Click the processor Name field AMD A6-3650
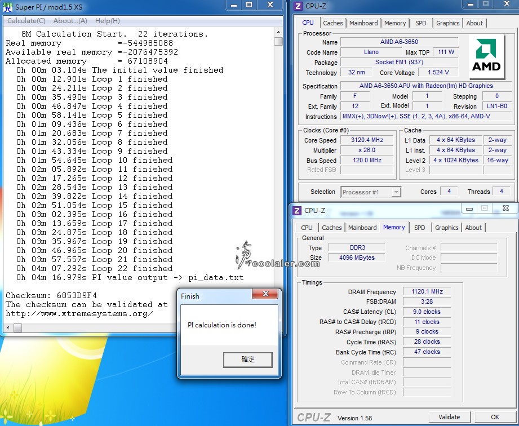The image size is (519, 426). tap(399, 42)
